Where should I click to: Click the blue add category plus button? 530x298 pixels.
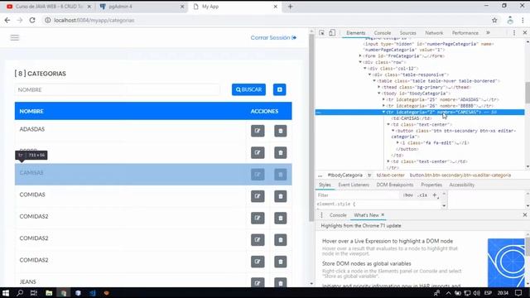coord(280,89)
